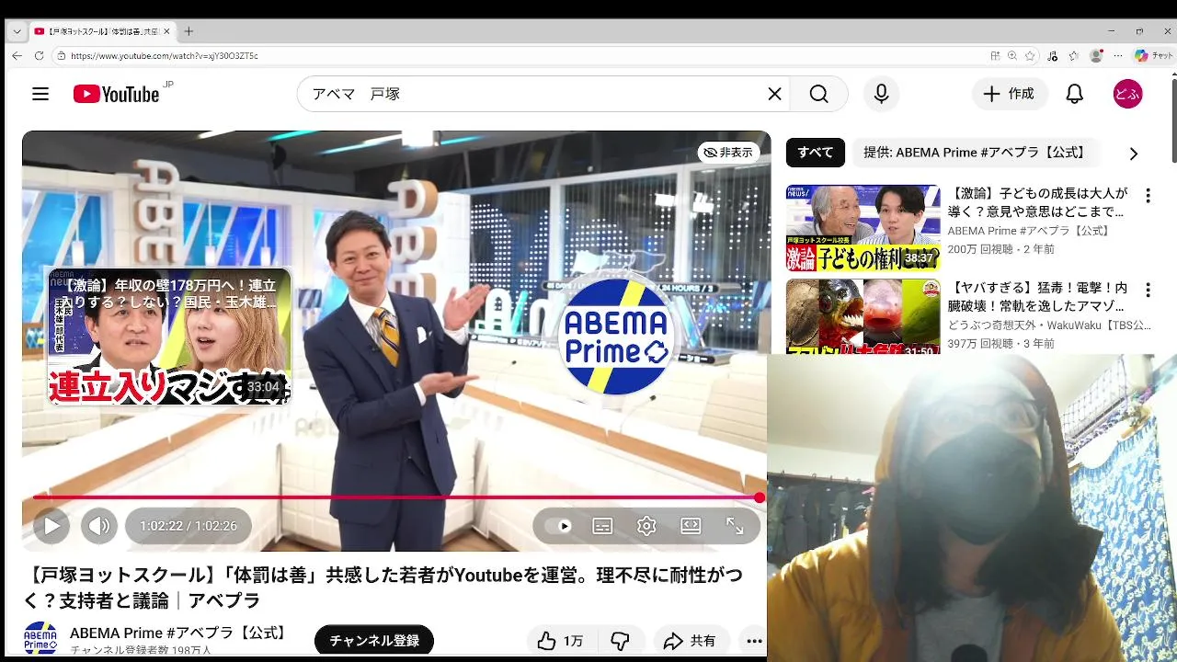Open the player settings gear

pos(646,526)
